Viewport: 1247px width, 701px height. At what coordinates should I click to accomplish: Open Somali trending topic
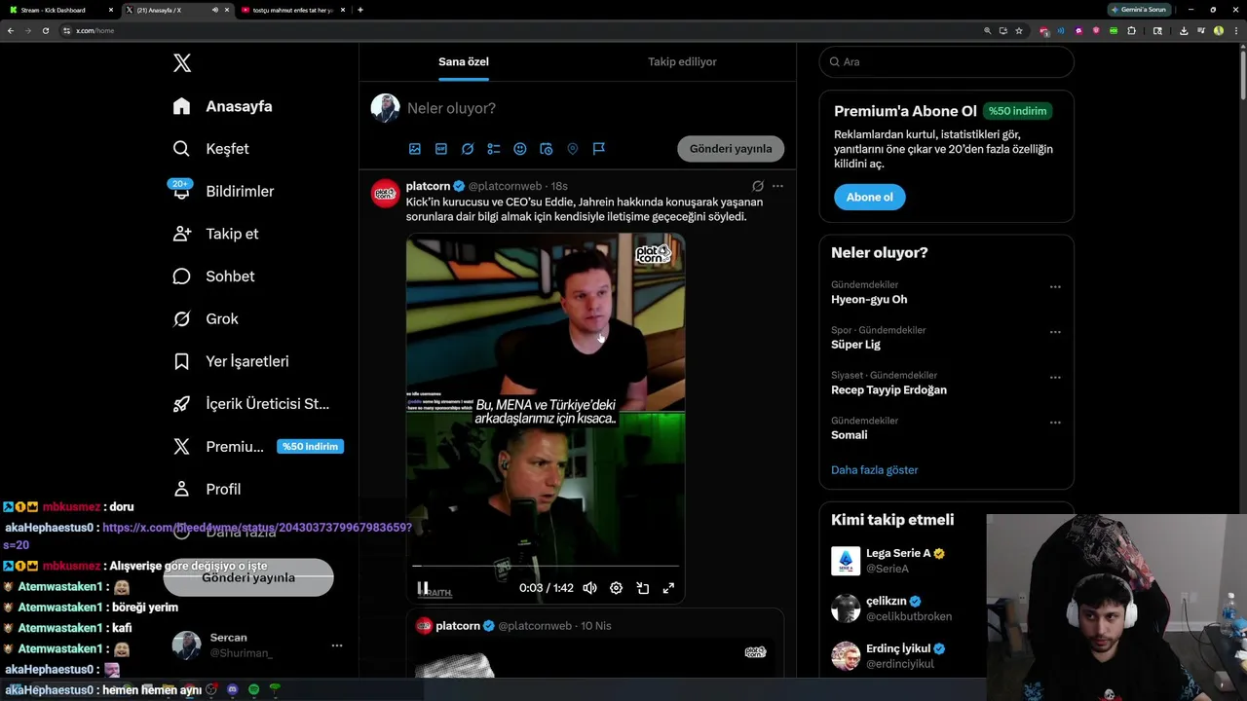click(850, 435)
